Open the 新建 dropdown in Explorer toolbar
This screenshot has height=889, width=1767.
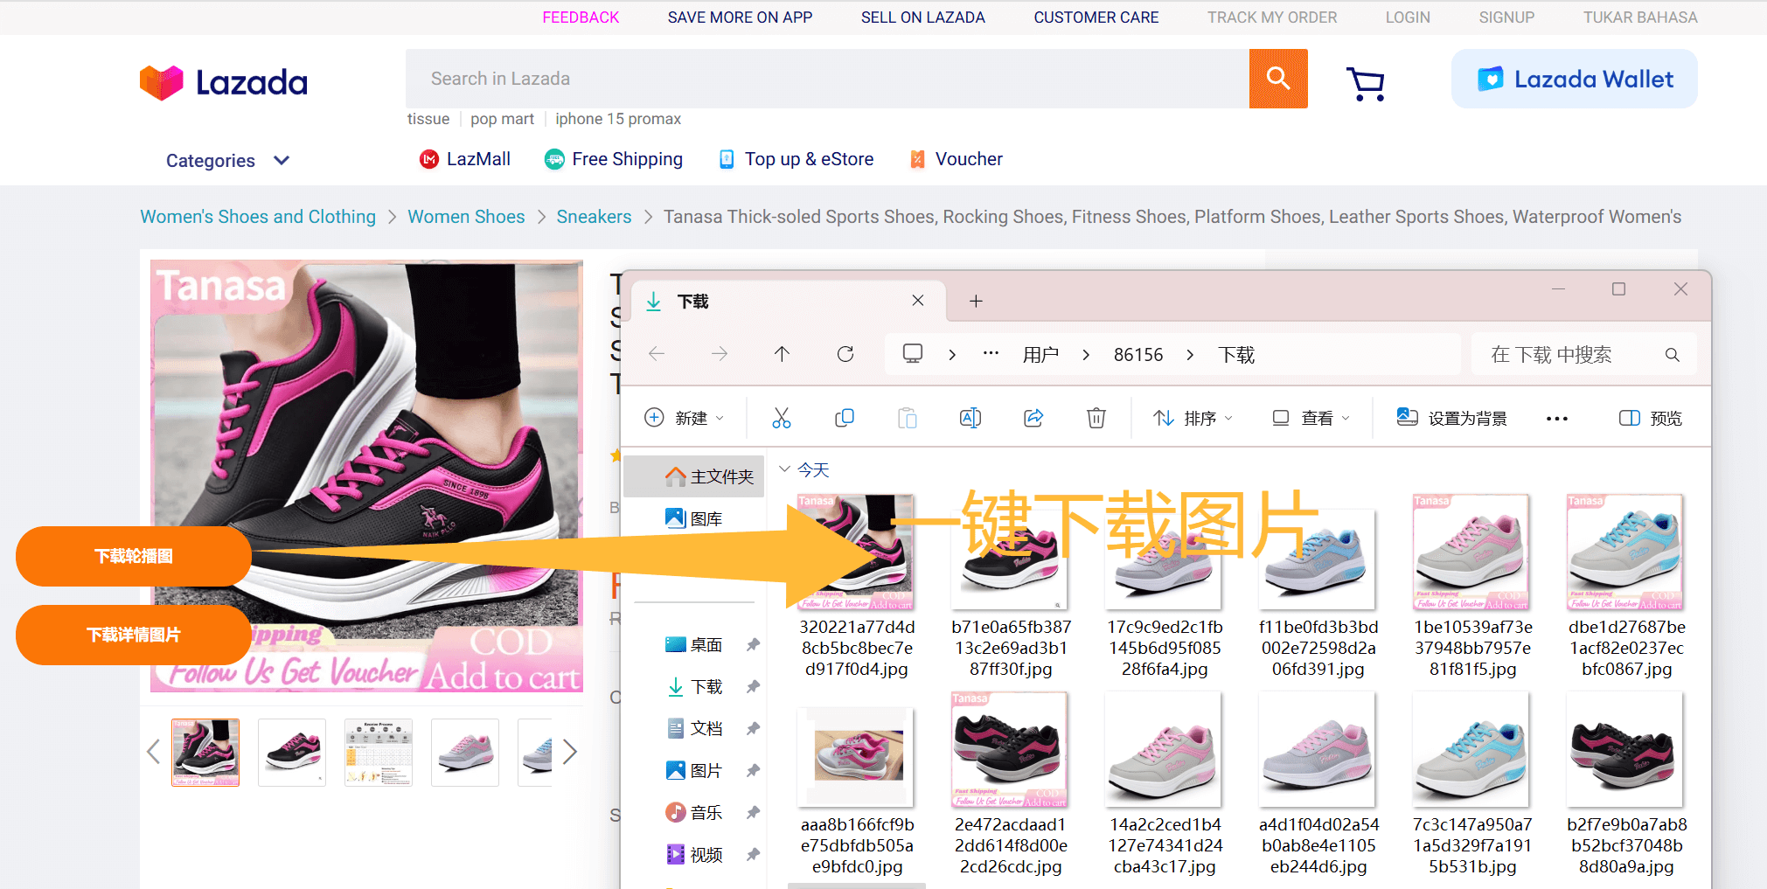pos(685,418)
